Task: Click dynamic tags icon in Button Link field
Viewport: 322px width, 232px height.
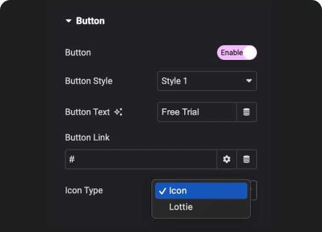Action: tap(247, 159)
